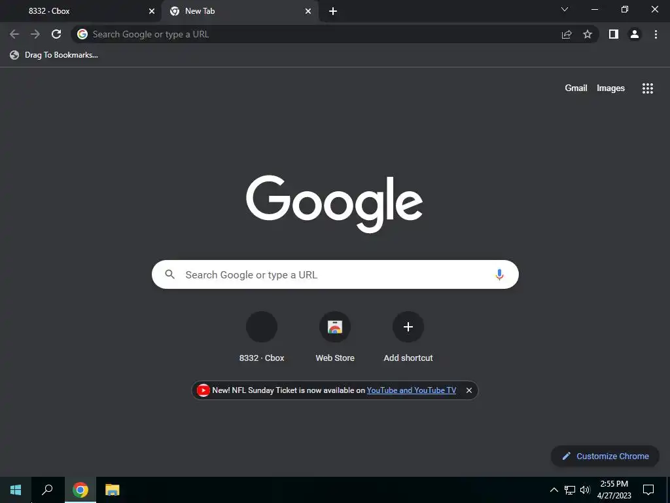Open the Windows Start menu
The width and height of the screenshot is (670, 503).
pos(16,490)
